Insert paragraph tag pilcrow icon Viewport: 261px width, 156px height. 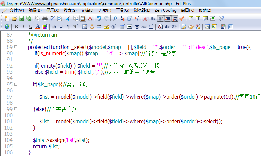click(x=68, y=27)
